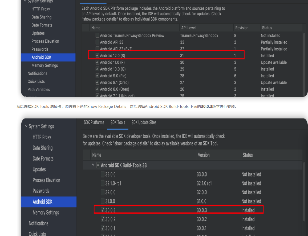308x236 pixels.
Task: Click the Version column header
Action: [204, 155]
